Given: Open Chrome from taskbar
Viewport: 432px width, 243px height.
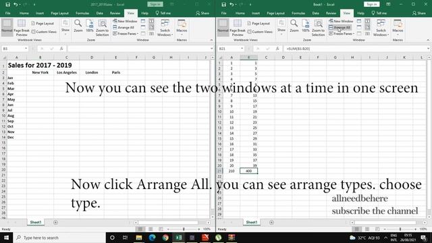Looking at the screenshot, I should (x=165, y=238).
